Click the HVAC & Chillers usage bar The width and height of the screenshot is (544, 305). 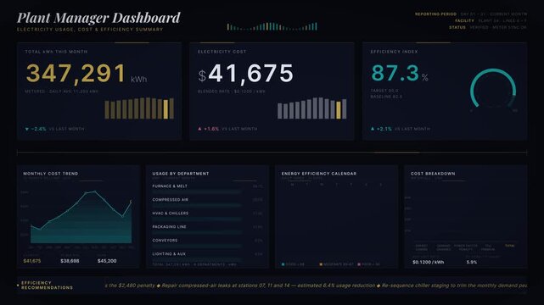197,219
